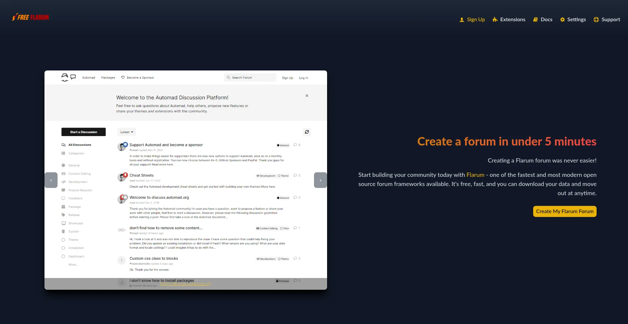Screen dimensions: 628x324
Task: Open I don't know how to install packages discussion
Action: tap(162, 280)
